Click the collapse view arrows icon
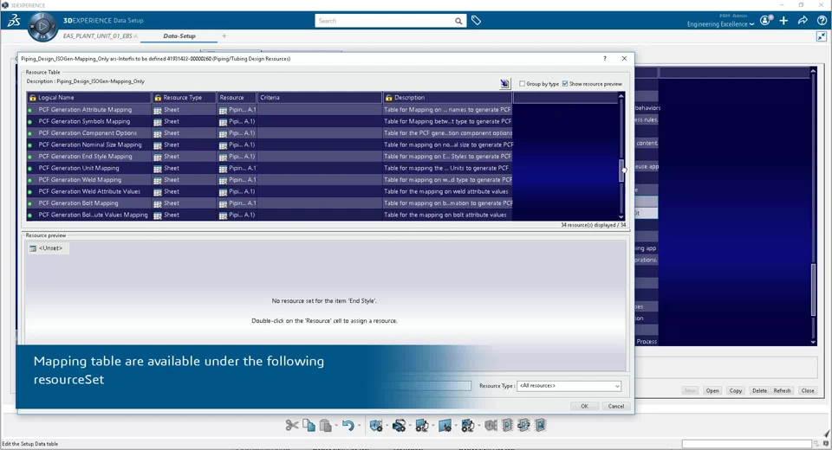832x450 pixels. point(822,36)
